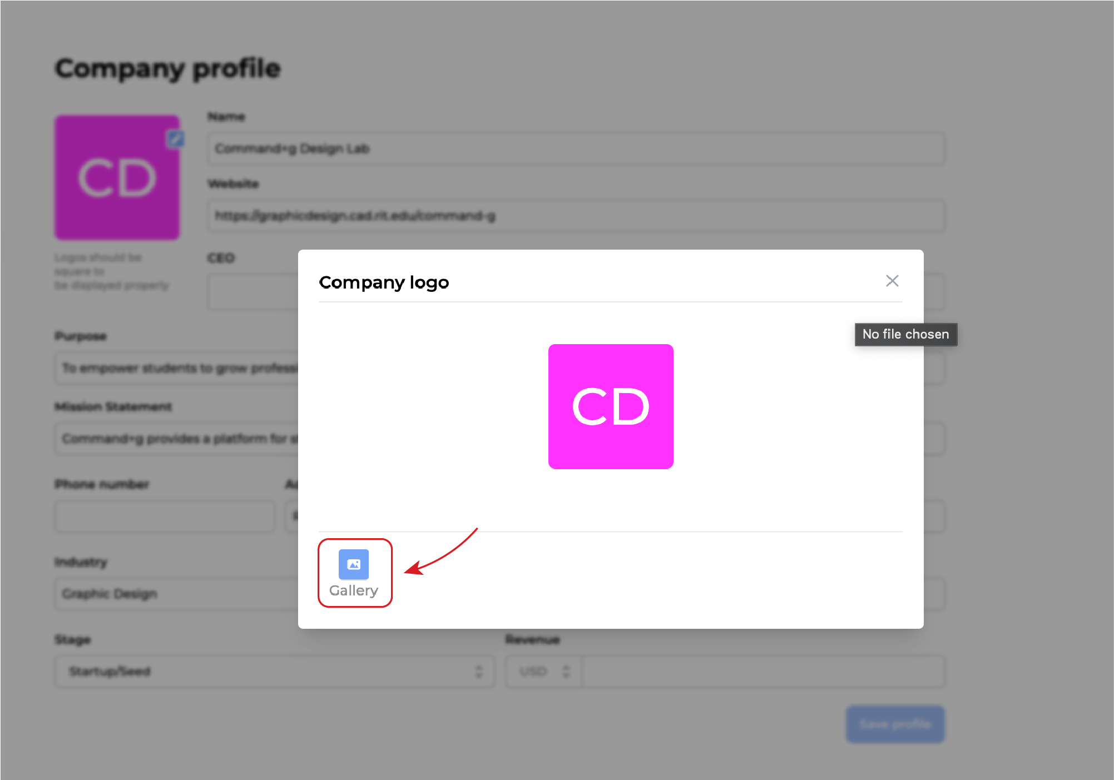Click the Company logo modal title

[384, 282]
